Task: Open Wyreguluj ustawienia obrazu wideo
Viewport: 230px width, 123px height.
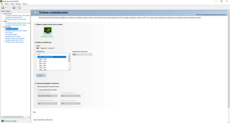Action: [15, 25]
